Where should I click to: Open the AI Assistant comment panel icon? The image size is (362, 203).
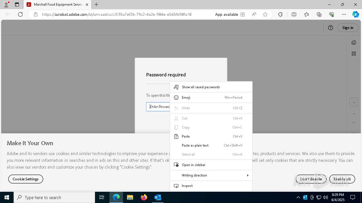coord(354,43)
